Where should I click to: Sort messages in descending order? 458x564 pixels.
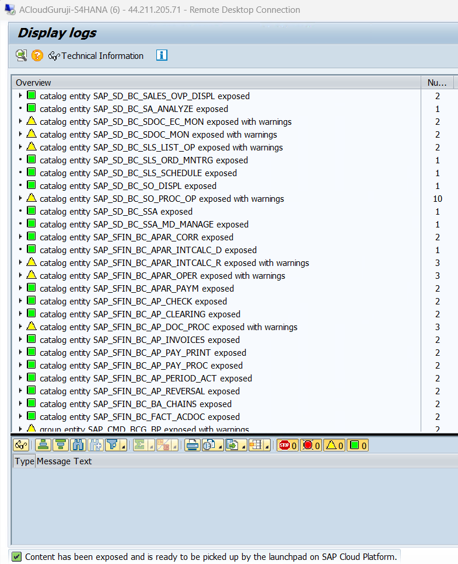pos(60,445)
